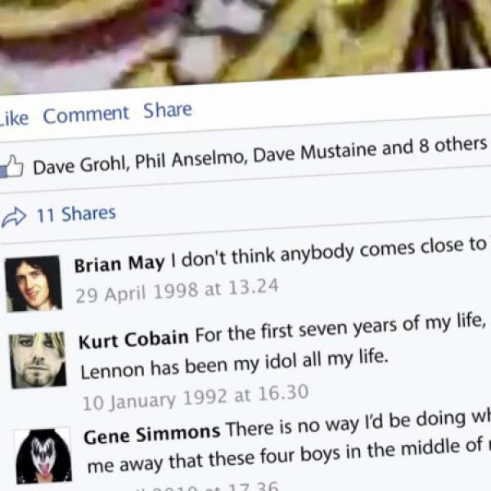
Task: Click Kurt Cobain's profile picture
Action: pyautogui.click(x=38, y=360)
